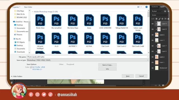Hide Layer 7 visibility eye

point(152,46)
